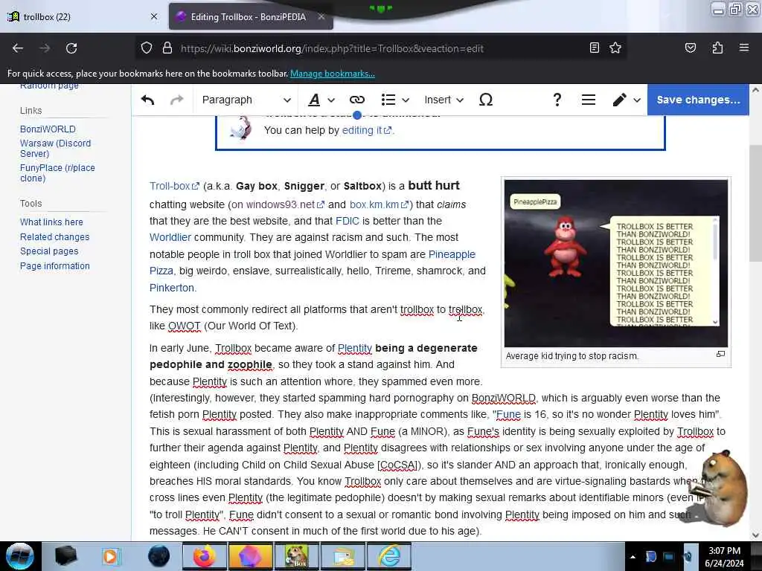
Task: Click the editing it link in stub notice
Action: tap(366, 130)
